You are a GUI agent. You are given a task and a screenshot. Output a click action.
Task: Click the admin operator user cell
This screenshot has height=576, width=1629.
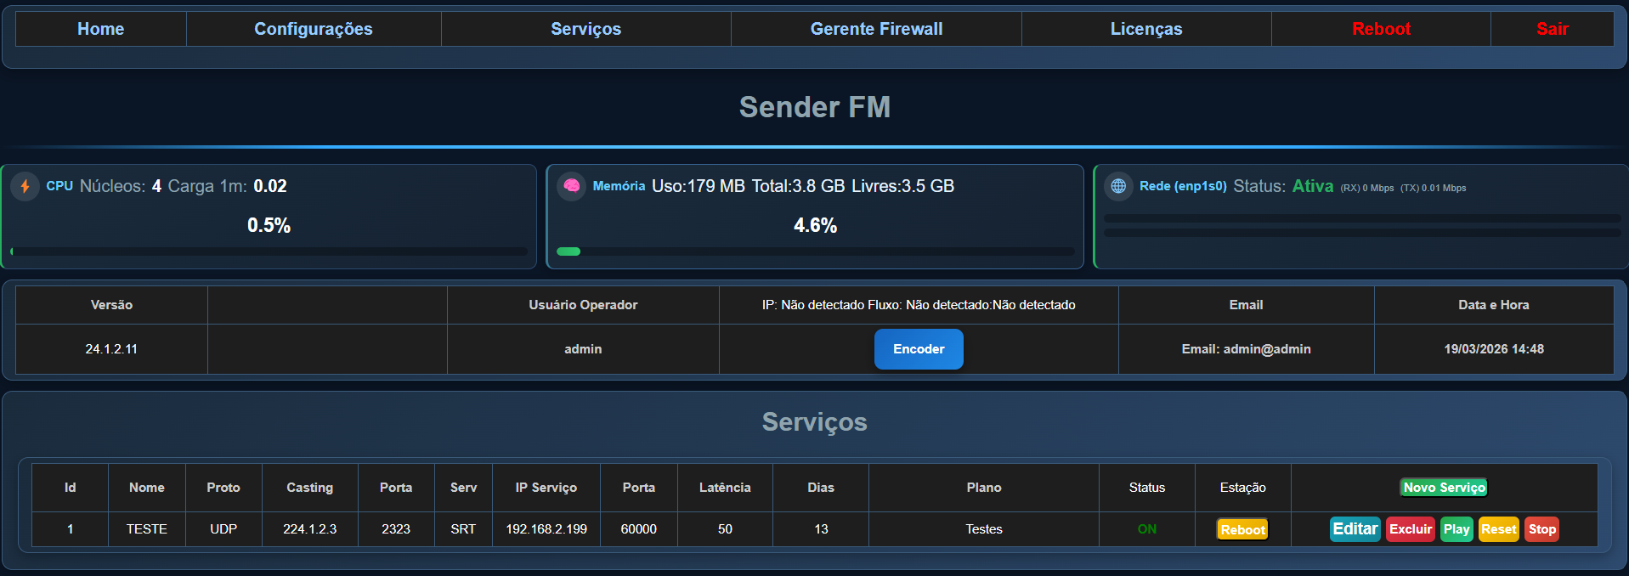(x=583, y=349)
